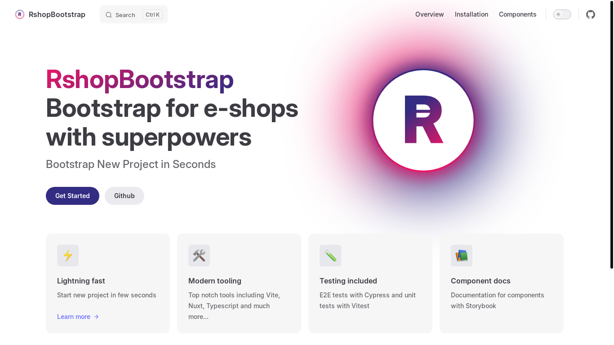Click the search magnifier icon
The width and height of the screenshot is (614, 345).
coord(109,15)
